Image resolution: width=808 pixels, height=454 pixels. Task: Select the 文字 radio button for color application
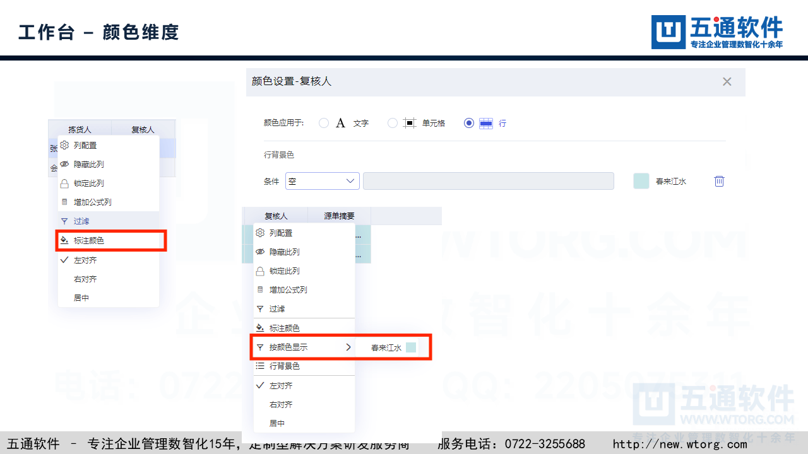click(x=324, y=123)
